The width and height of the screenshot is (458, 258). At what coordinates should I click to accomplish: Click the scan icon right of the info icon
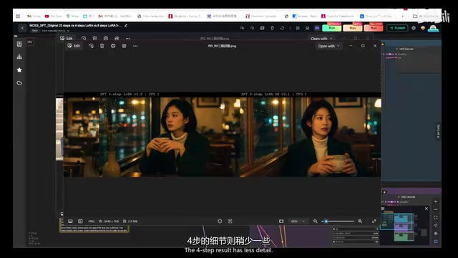[230, 221]
